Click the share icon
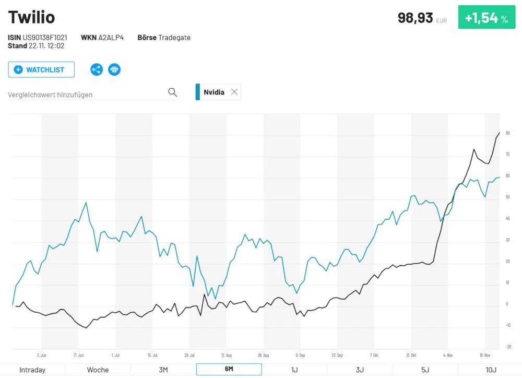 pos(97,69)
